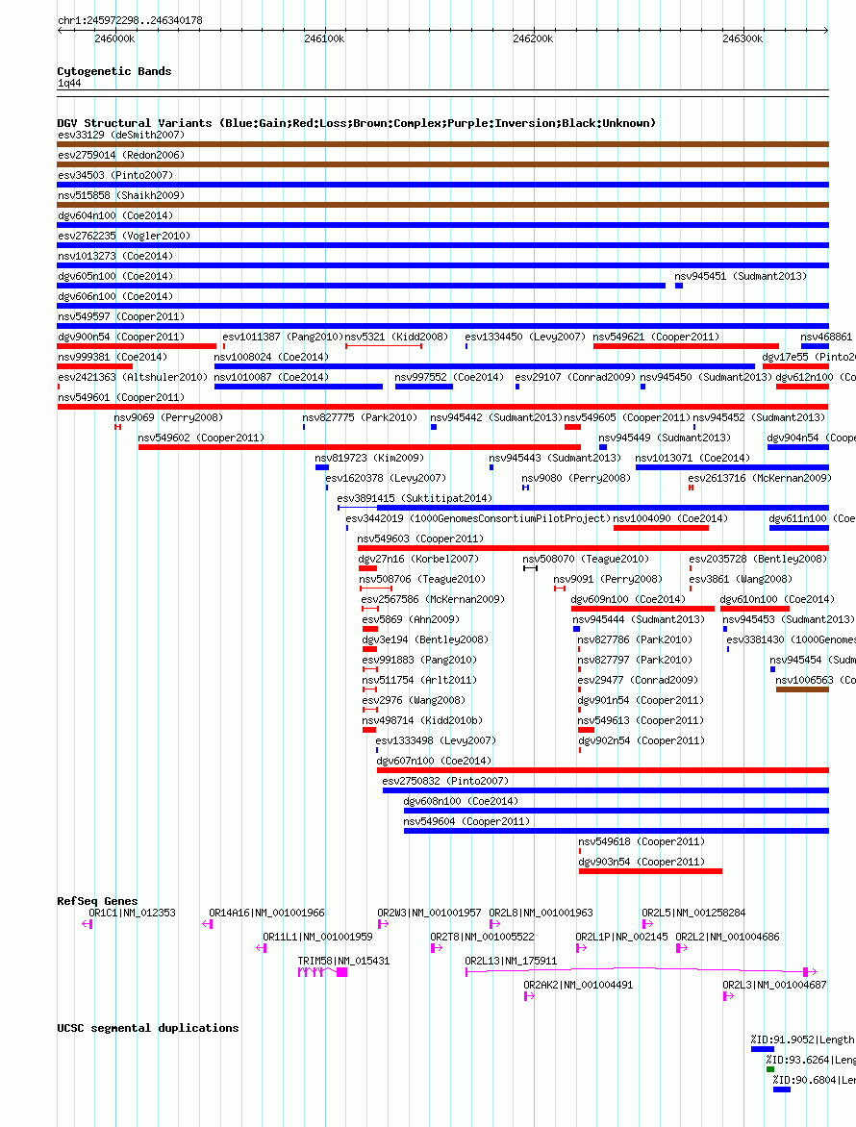
Task: Click esv3891415 (Suktitipat2014) variant label
Action: point(415,497)
